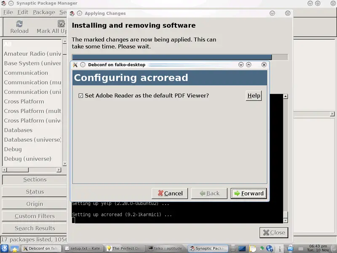
Task: Switch to setup.txt – Kate in the taskbar
Action: [83, 248]
